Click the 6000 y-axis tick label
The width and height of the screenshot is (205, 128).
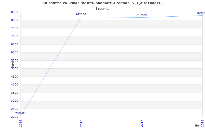pos(14,52)
